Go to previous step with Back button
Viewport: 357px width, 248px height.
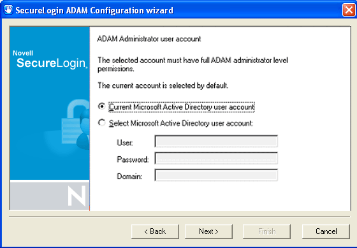tap(155, 231)
